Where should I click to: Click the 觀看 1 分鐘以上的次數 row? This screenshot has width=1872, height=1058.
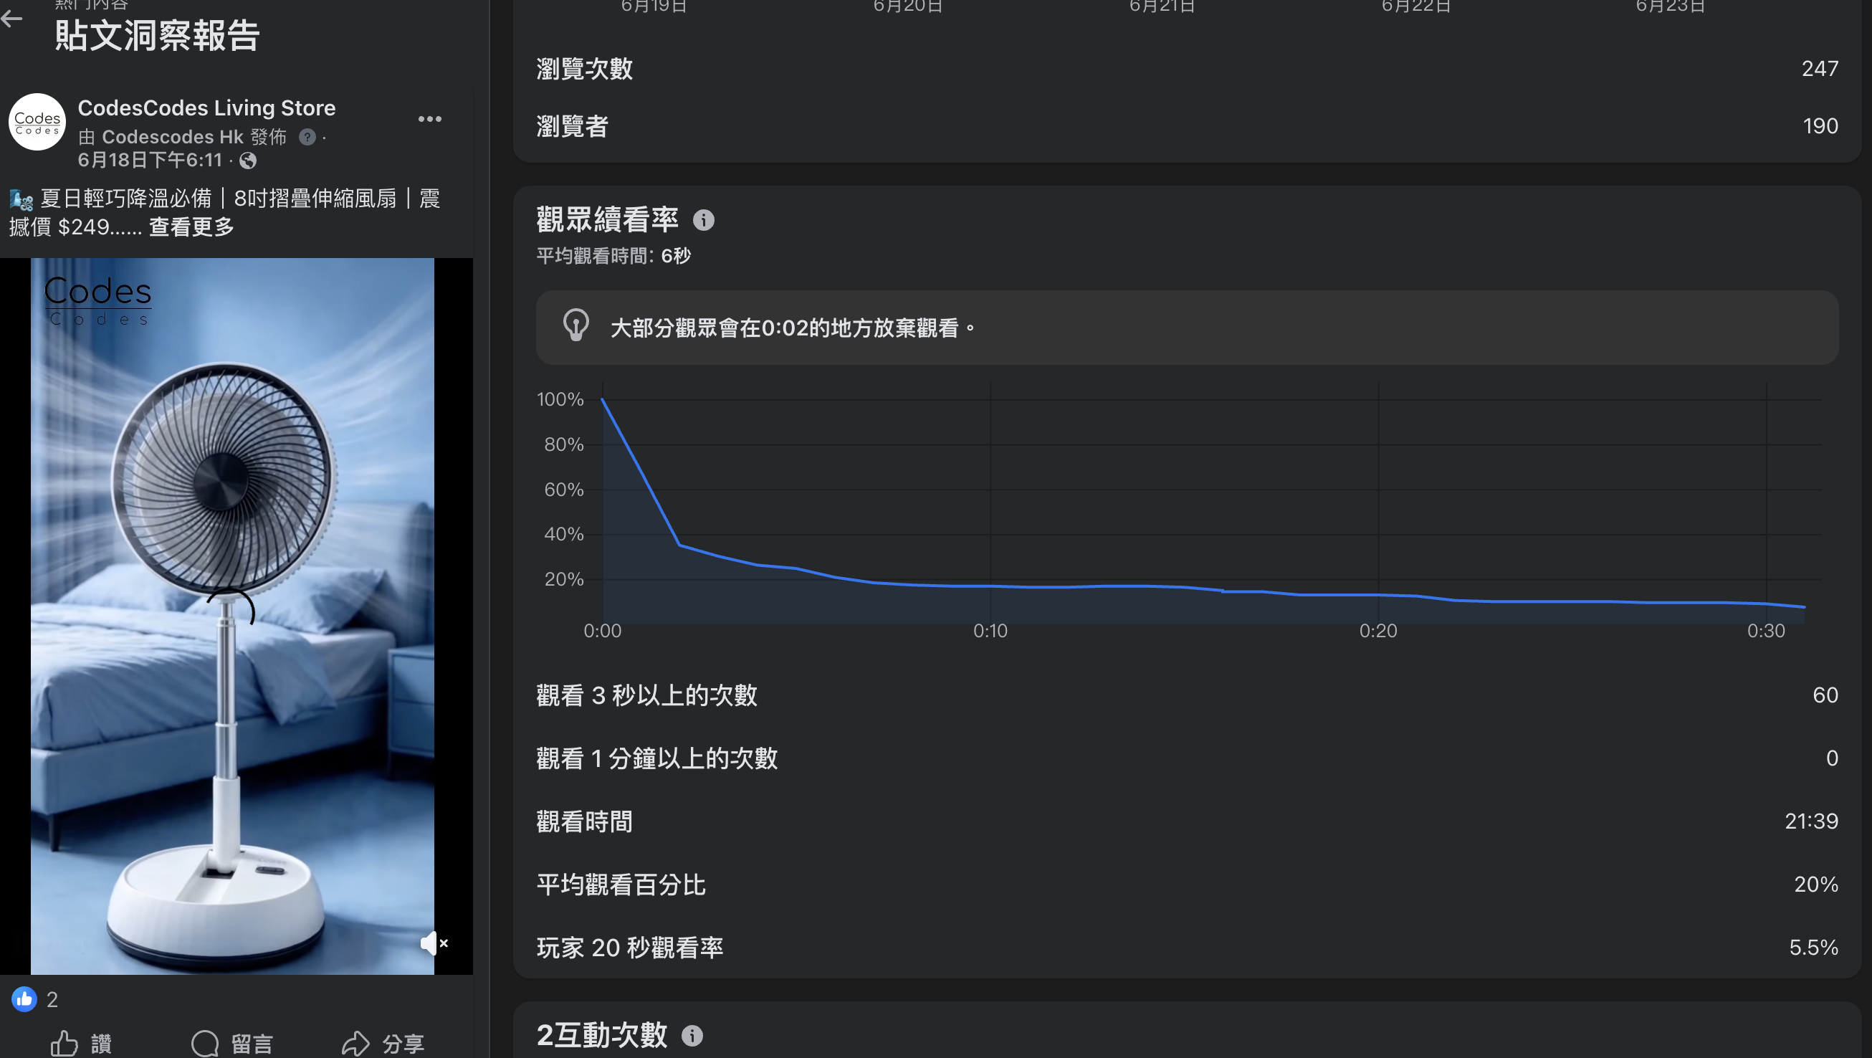(x=1187, y=758)
